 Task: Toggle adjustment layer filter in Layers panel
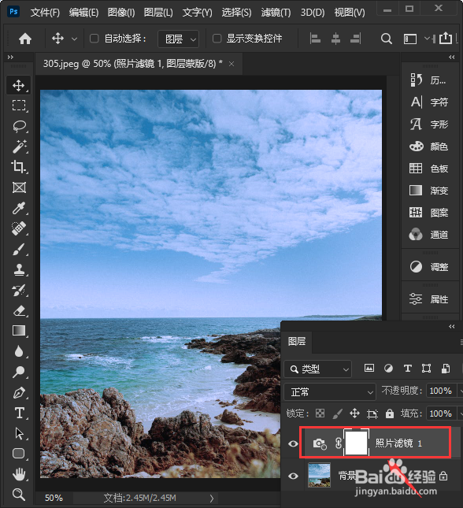click(388, 368)
